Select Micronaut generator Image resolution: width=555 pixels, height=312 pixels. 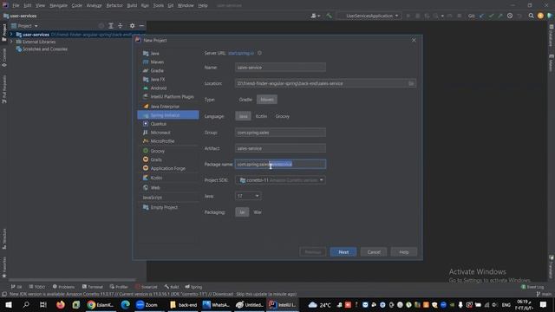click(x=160, y=133)
